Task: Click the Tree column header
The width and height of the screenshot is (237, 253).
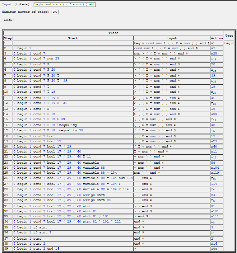Action: click(x=229, y=36)
